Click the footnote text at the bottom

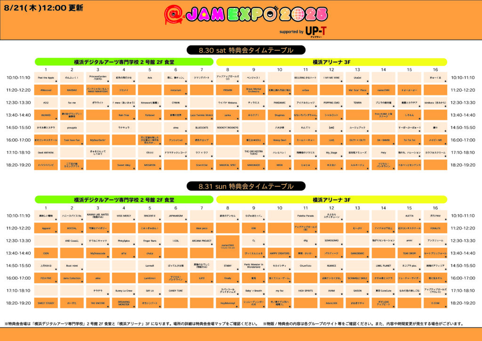(x=234, y=324)
